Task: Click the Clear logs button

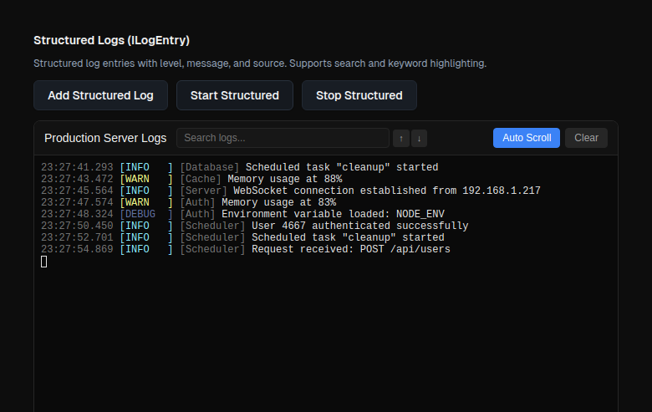Action: pyautogui.click(x=586, y=138)
